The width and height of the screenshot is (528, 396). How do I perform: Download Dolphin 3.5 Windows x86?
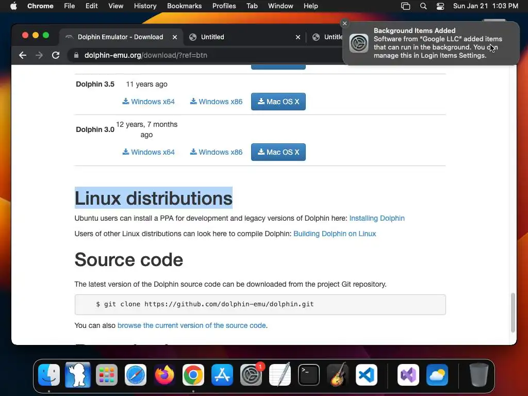point(216,102)
